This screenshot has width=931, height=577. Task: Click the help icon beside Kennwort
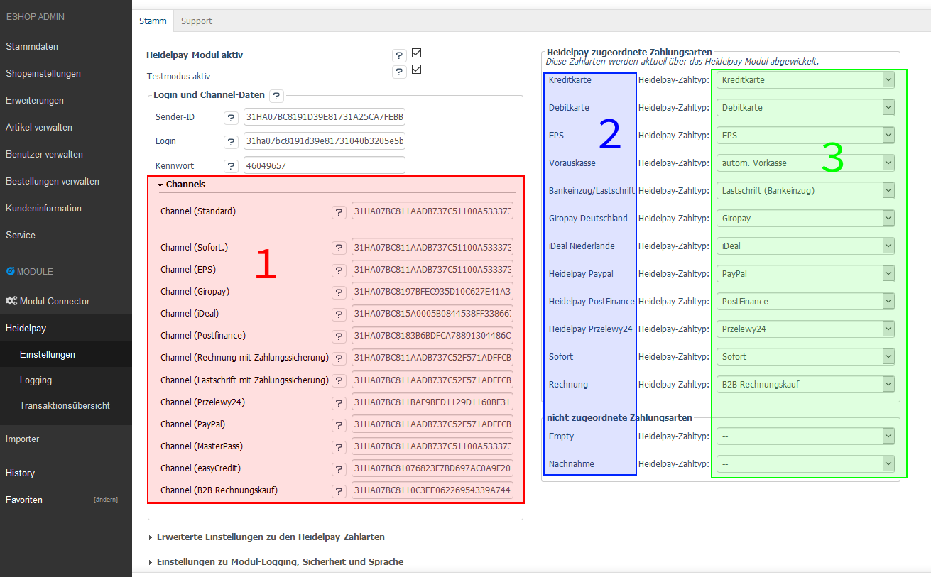coord(231,166)
